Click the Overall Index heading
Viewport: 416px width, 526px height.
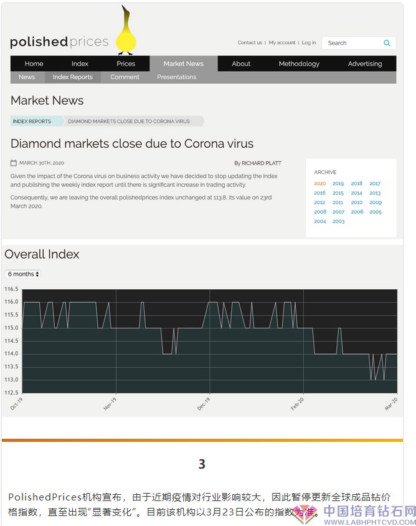coord(42,254)
